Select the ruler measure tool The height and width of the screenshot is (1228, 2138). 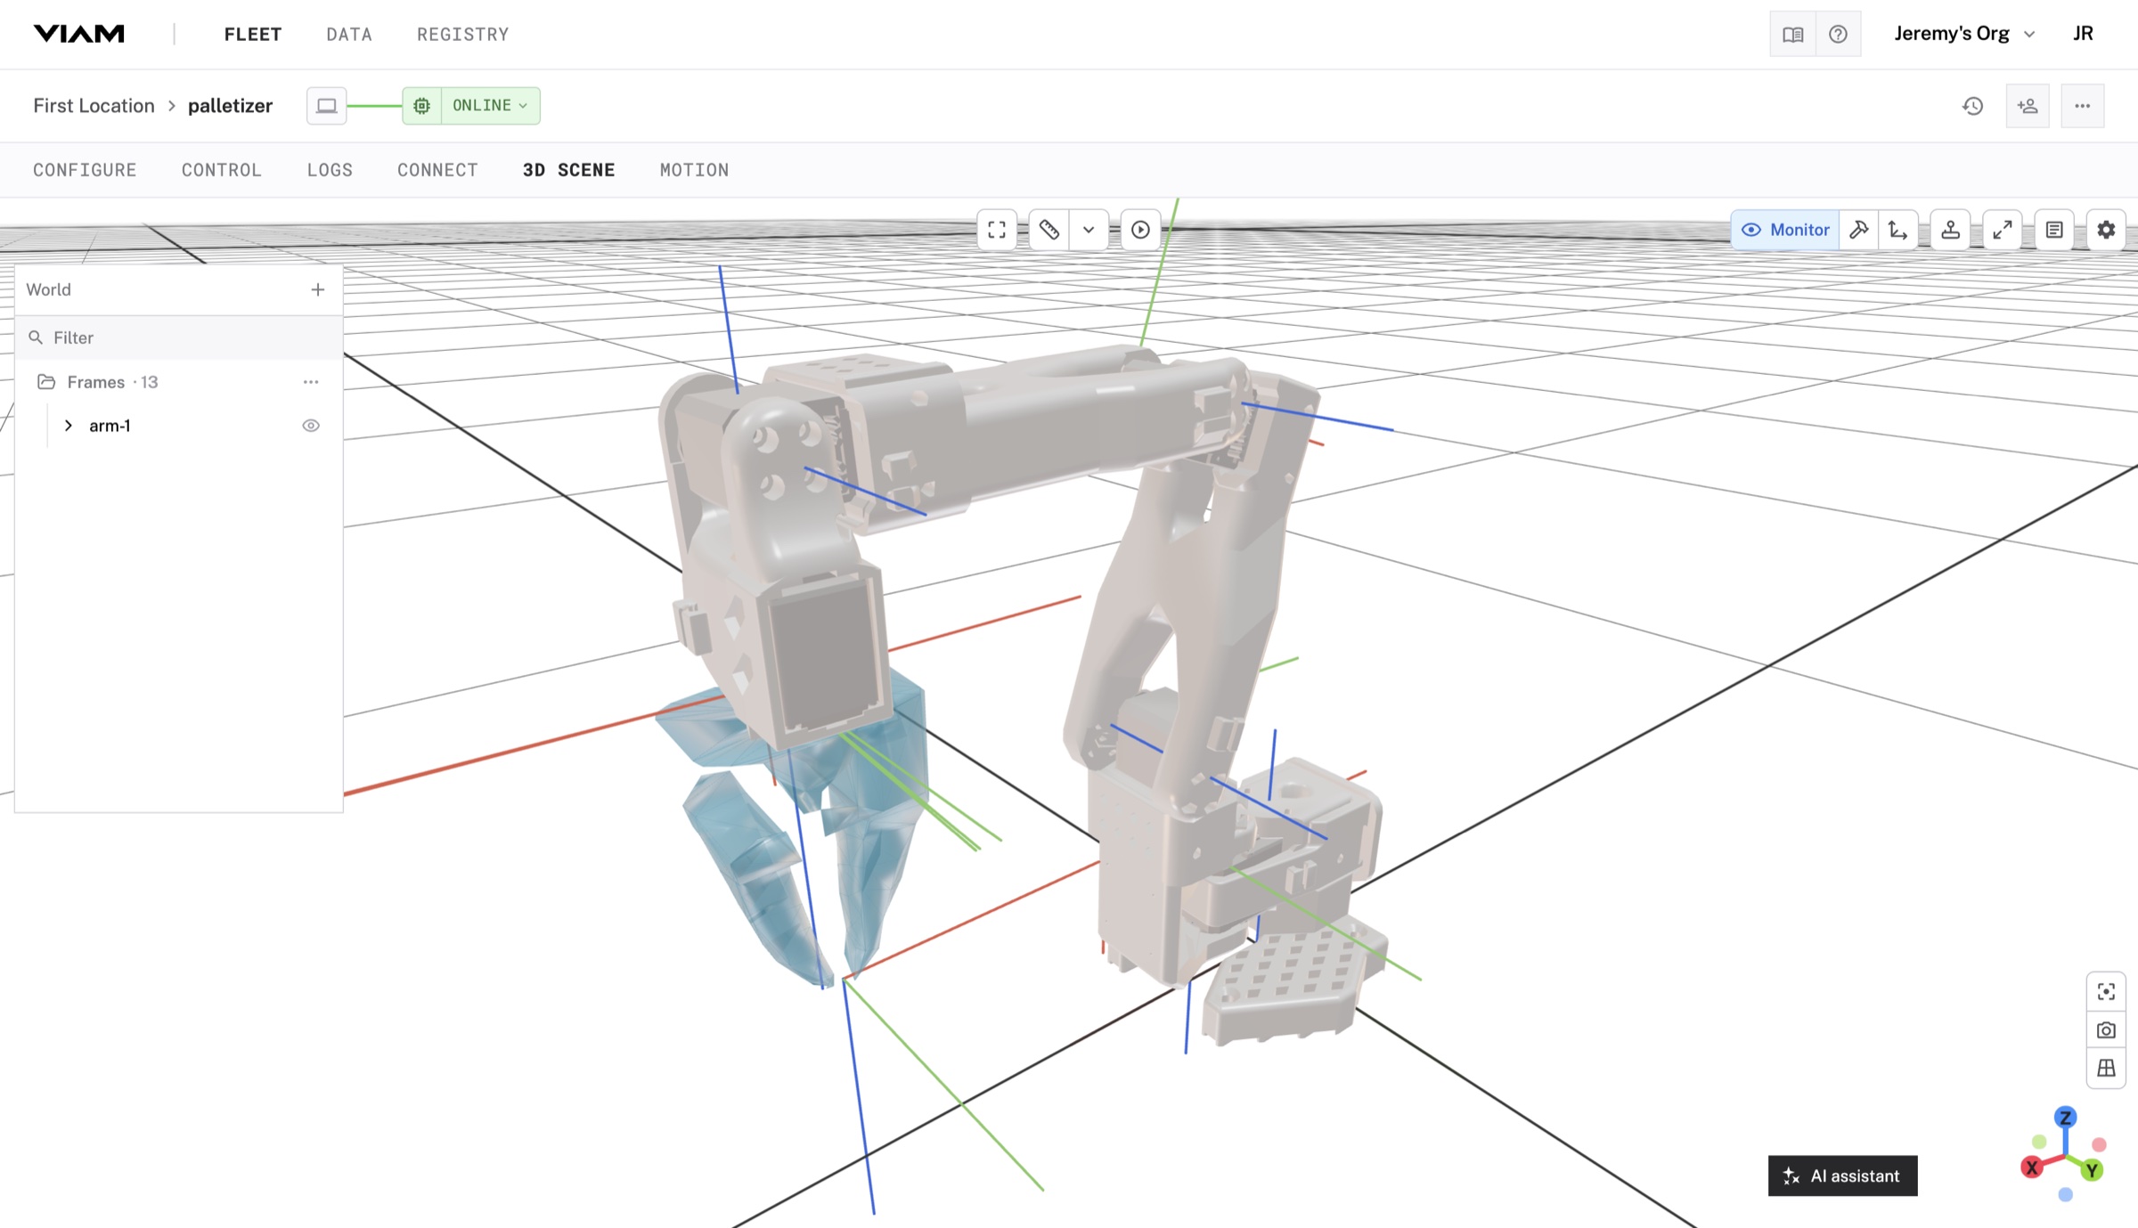point(1049,230)
